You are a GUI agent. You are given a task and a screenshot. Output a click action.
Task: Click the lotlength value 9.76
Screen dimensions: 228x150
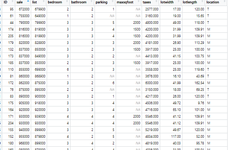(x=201, y=103)
